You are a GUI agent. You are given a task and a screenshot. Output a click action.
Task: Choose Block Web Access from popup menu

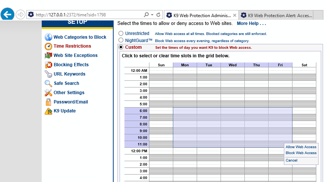pyautogui.click(x=301, y=153)
